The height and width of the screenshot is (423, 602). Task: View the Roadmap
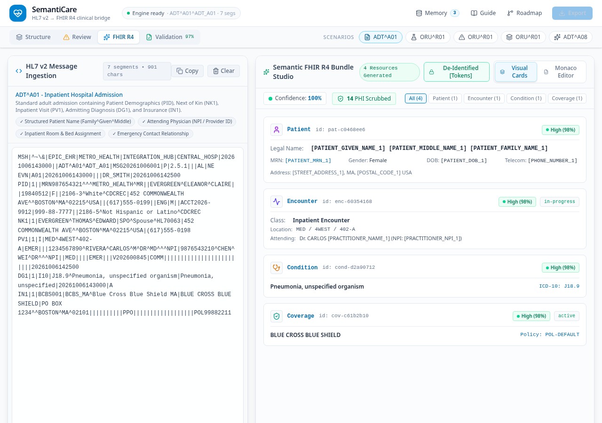(524, 13)
